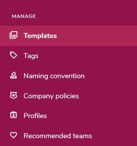Click the word teams in the menu
137x146 pixels.
click(82, 136)
